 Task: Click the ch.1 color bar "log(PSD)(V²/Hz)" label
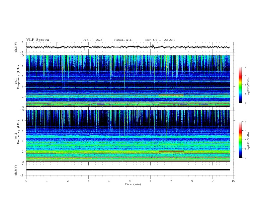coord(248,87)
